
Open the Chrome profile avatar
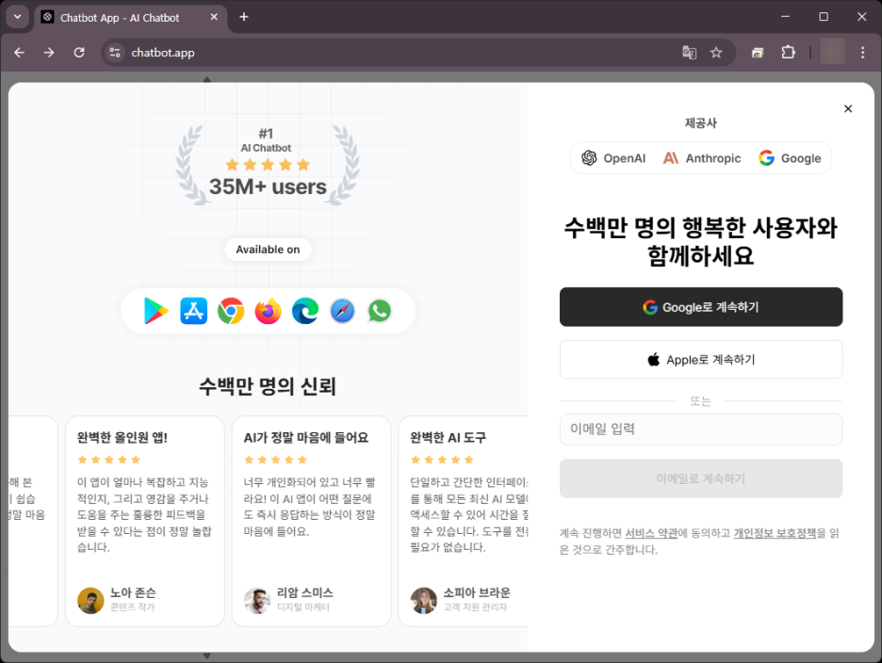coord(832,52)
